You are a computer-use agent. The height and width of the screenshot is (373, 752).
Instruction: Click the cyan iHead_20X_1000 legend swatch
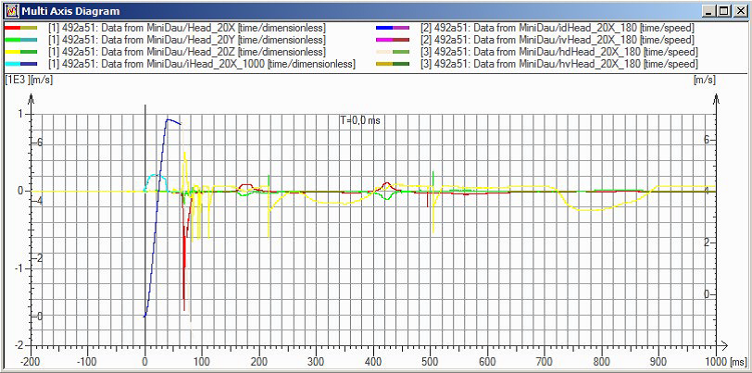[x=20, y=64]
